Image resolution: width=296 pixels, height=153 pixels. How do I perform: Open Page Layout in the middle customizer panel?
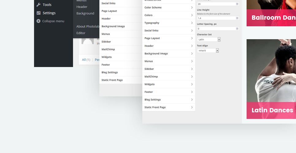[121, 11]
